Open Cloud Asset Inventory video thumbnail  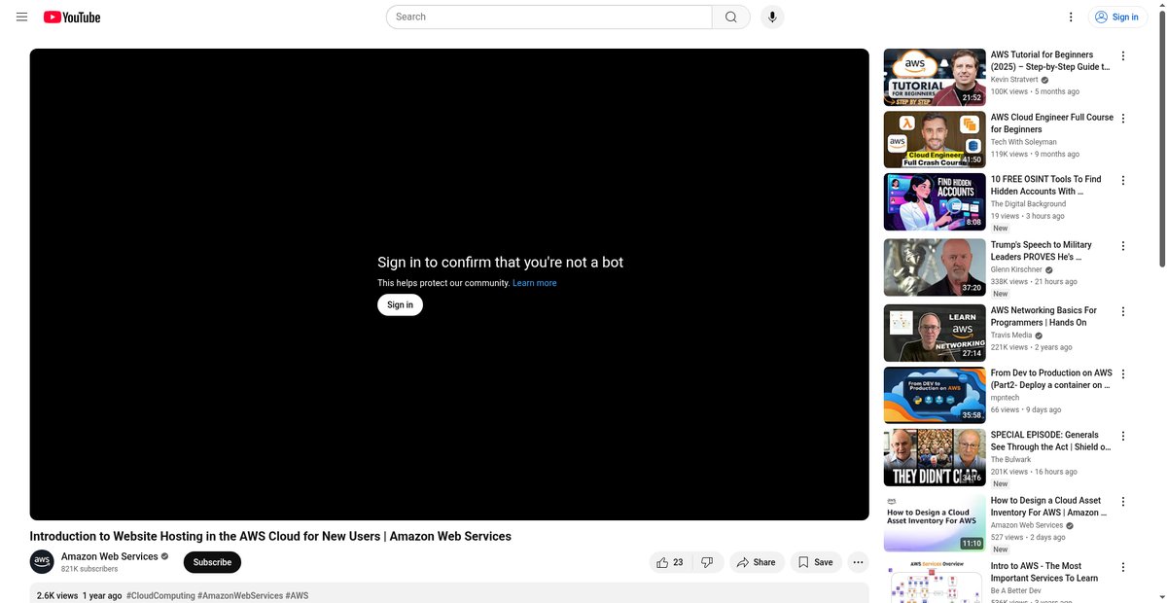[934, 523]
